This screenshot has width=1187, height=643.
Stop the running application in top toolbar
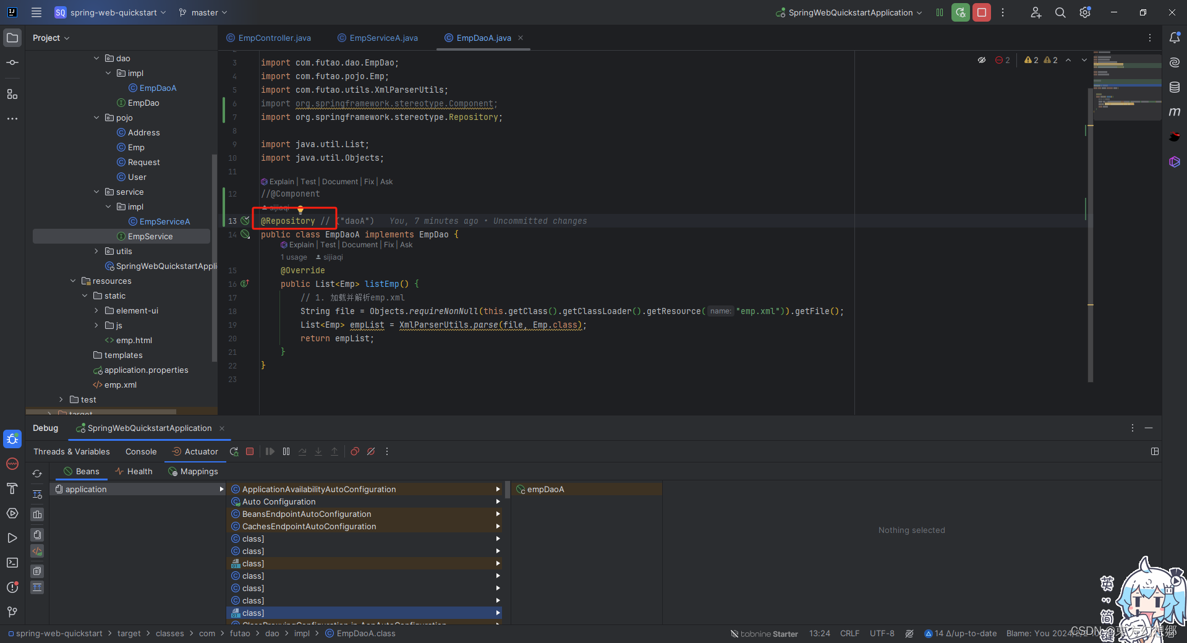pos(981,12)
